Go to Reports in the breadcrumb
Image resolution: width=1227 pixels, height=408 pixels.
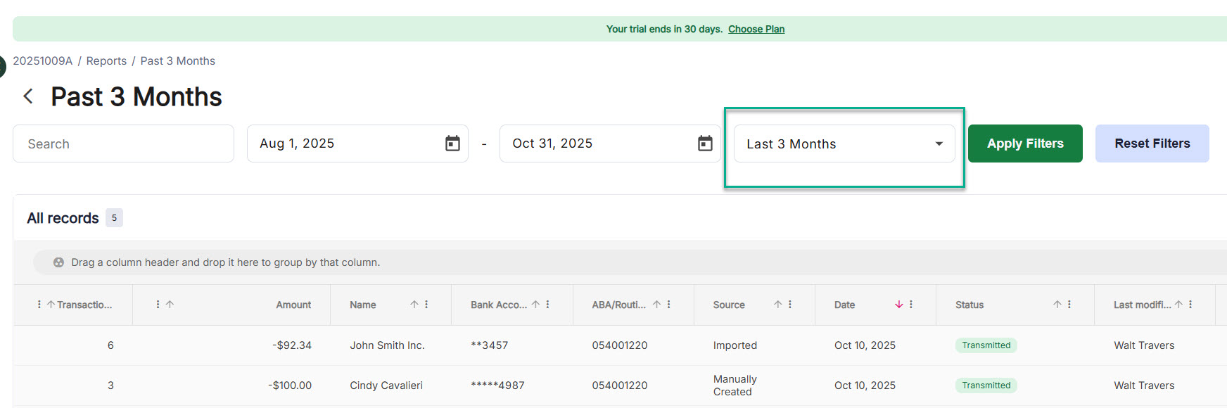tap(106, 61)
